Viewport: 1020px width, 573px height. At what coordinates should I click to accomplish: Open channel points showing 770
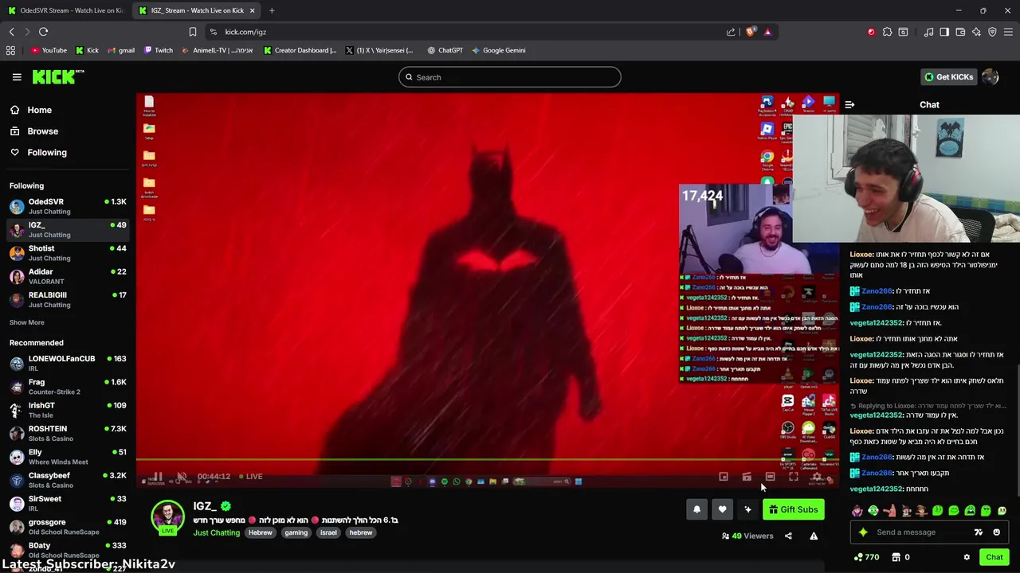866,557
